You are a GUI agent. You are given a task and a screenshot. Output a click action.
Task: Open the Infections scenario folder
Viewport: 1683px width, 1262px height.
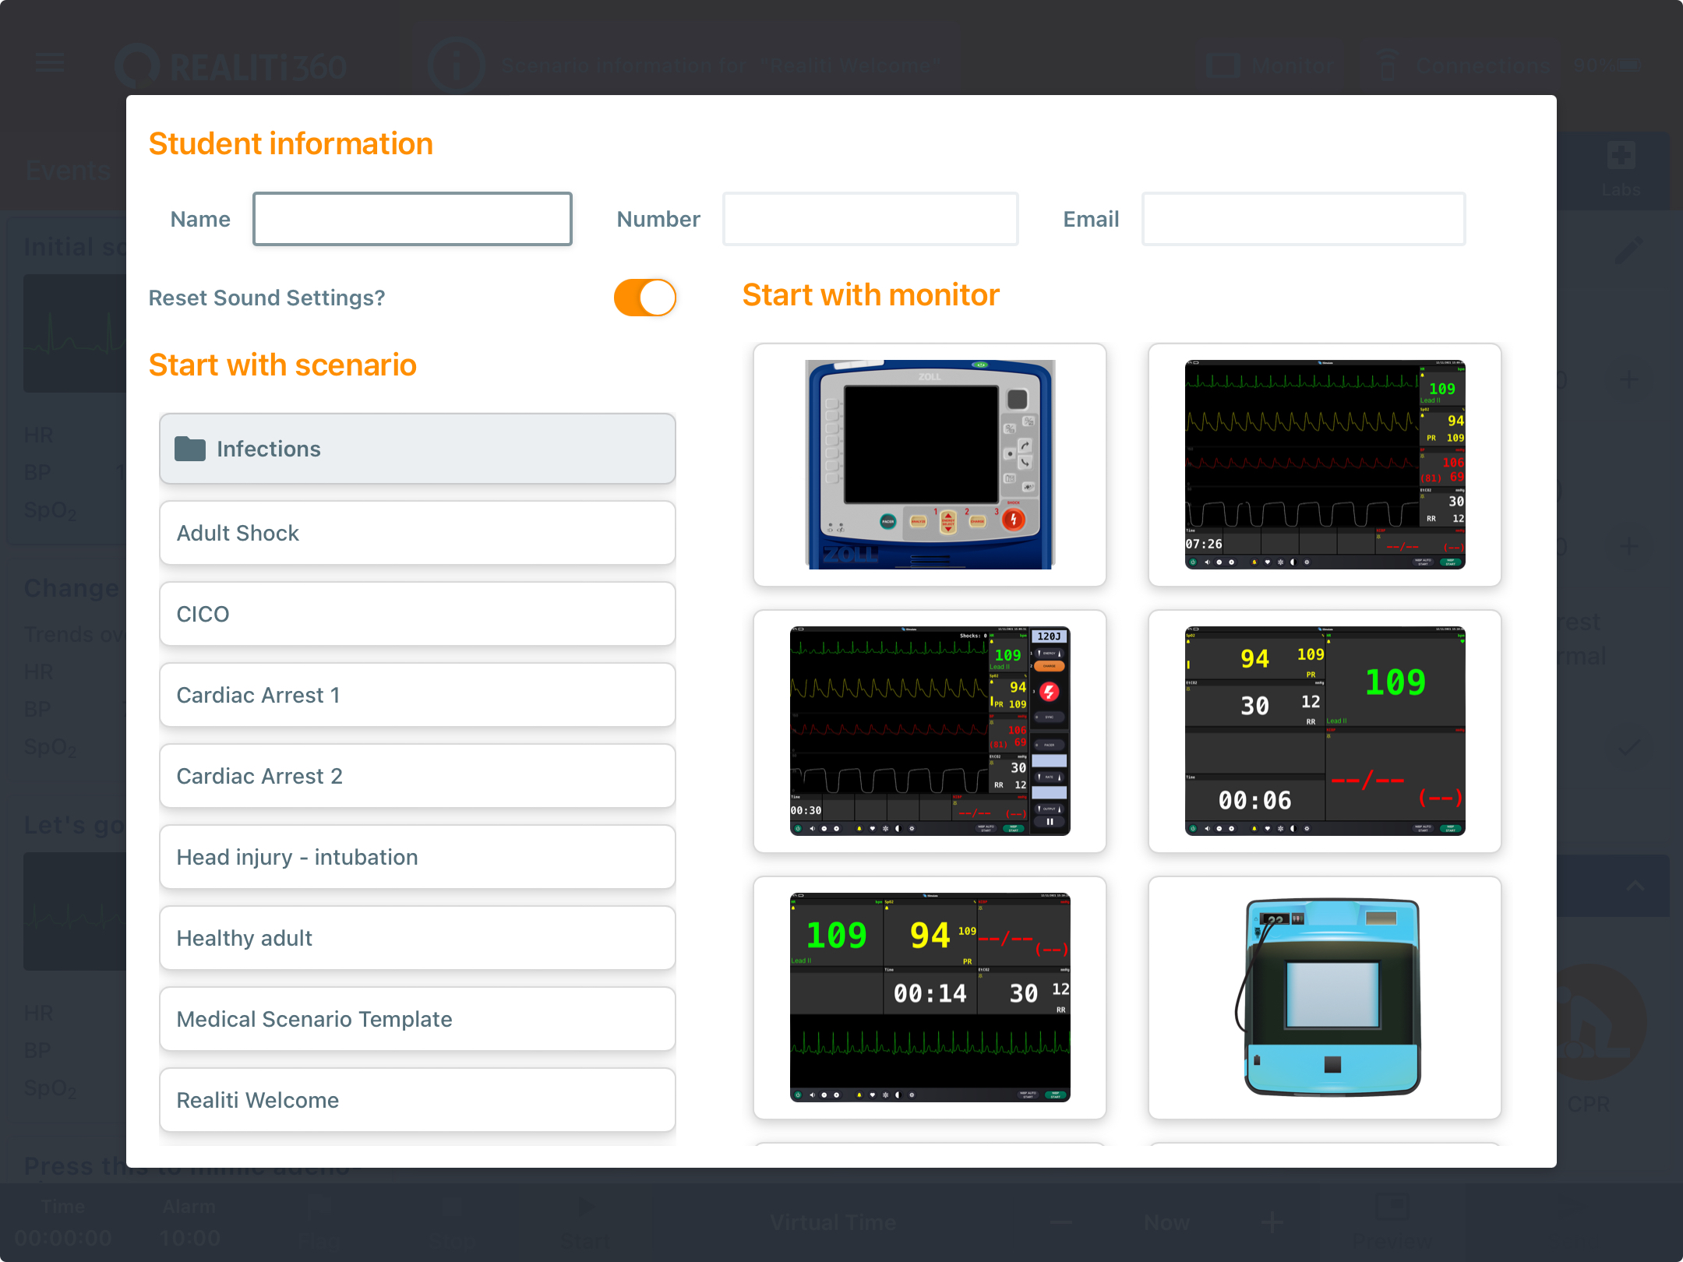pyautogui.click(x=418, y=449)
